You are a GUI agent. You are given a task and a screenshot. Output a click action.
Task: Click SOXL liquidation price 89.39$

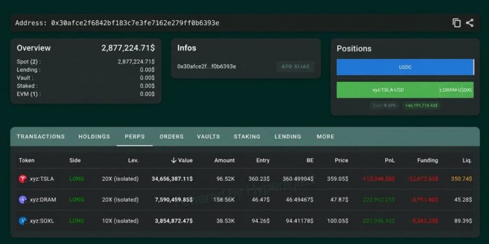click(463, 221)
